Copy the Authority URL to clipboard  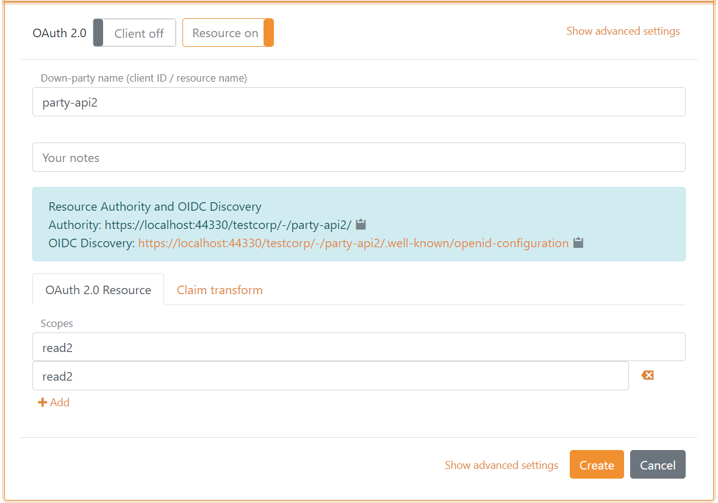[x=361, y=225]
